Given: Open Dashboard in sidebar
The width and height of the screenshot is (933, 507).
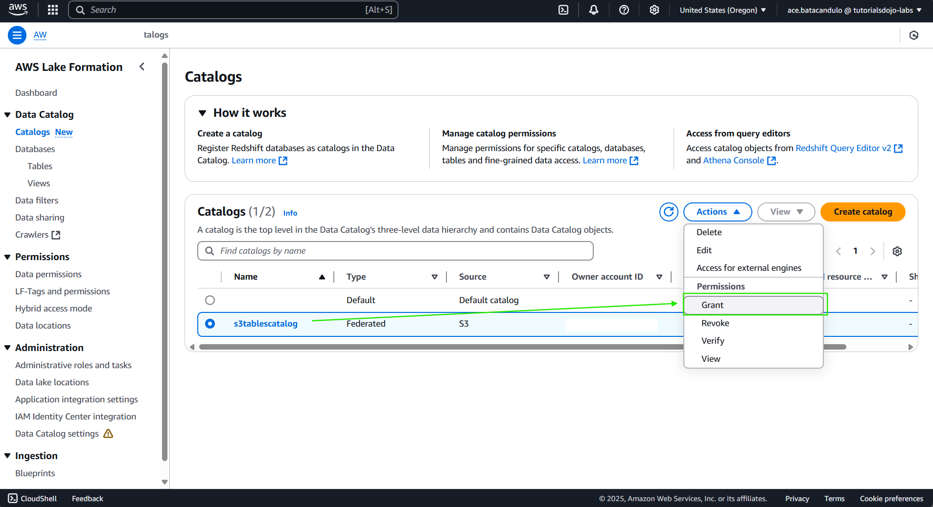Looking at the screenshot, I should [36, 93].
